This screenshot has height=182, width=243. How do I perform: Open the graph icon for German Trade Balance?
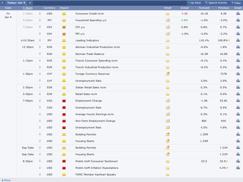(x=238, y=54)
